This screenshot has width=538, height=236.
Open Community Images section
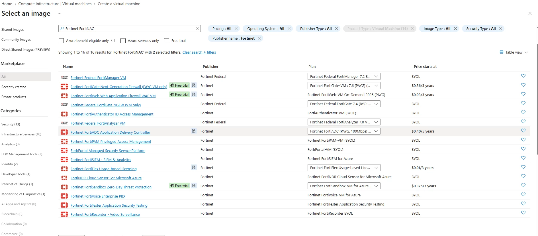click(x=16, y=40)
